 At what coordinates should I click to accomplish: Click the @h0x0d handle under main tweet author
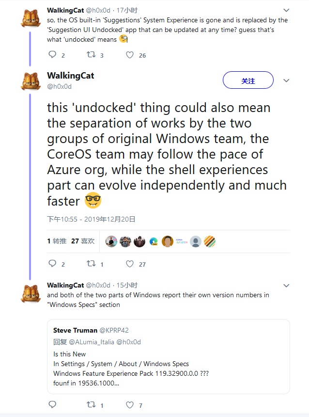point(59,86)
